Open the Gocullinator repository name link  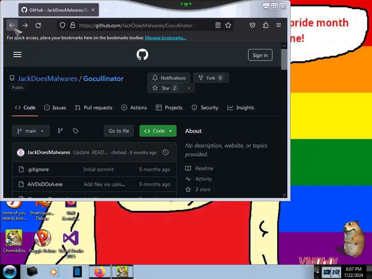point(103,78)
